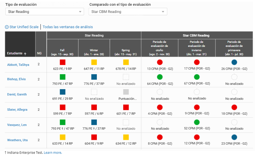Screen dimensions: 255x157
Task: Click the '23 CPM (POR - G2)' score text
Action: tap(234, 143)
